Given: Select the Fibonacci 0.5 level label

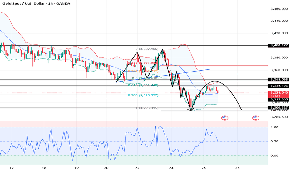Looking at the screenshot, I should pyautogui.click(x=145, y=78).
